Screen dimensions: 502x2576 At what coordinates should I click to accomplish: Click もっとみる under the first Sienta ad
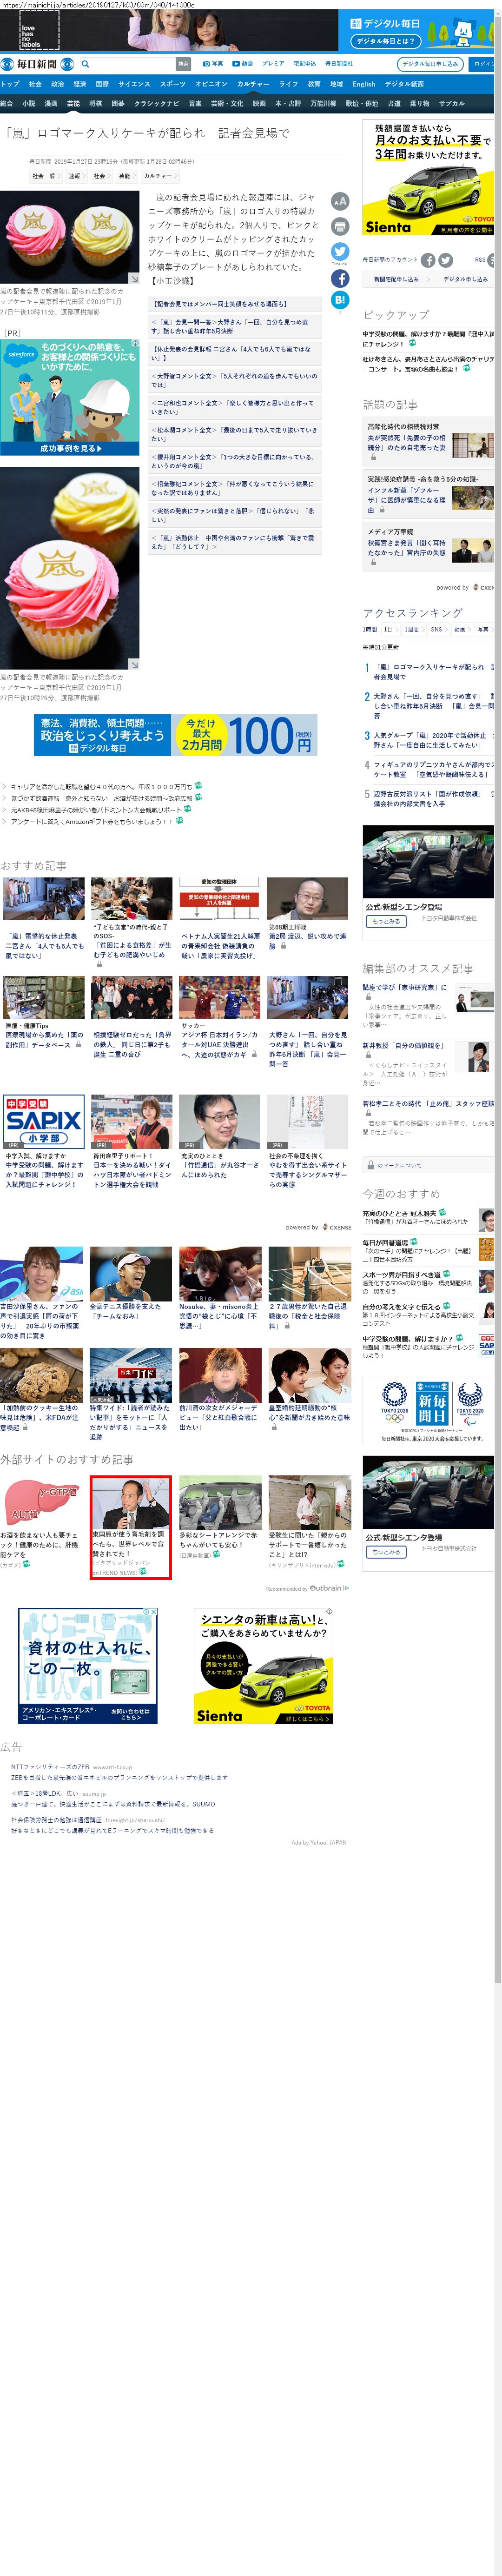click(x=386, y=921)
